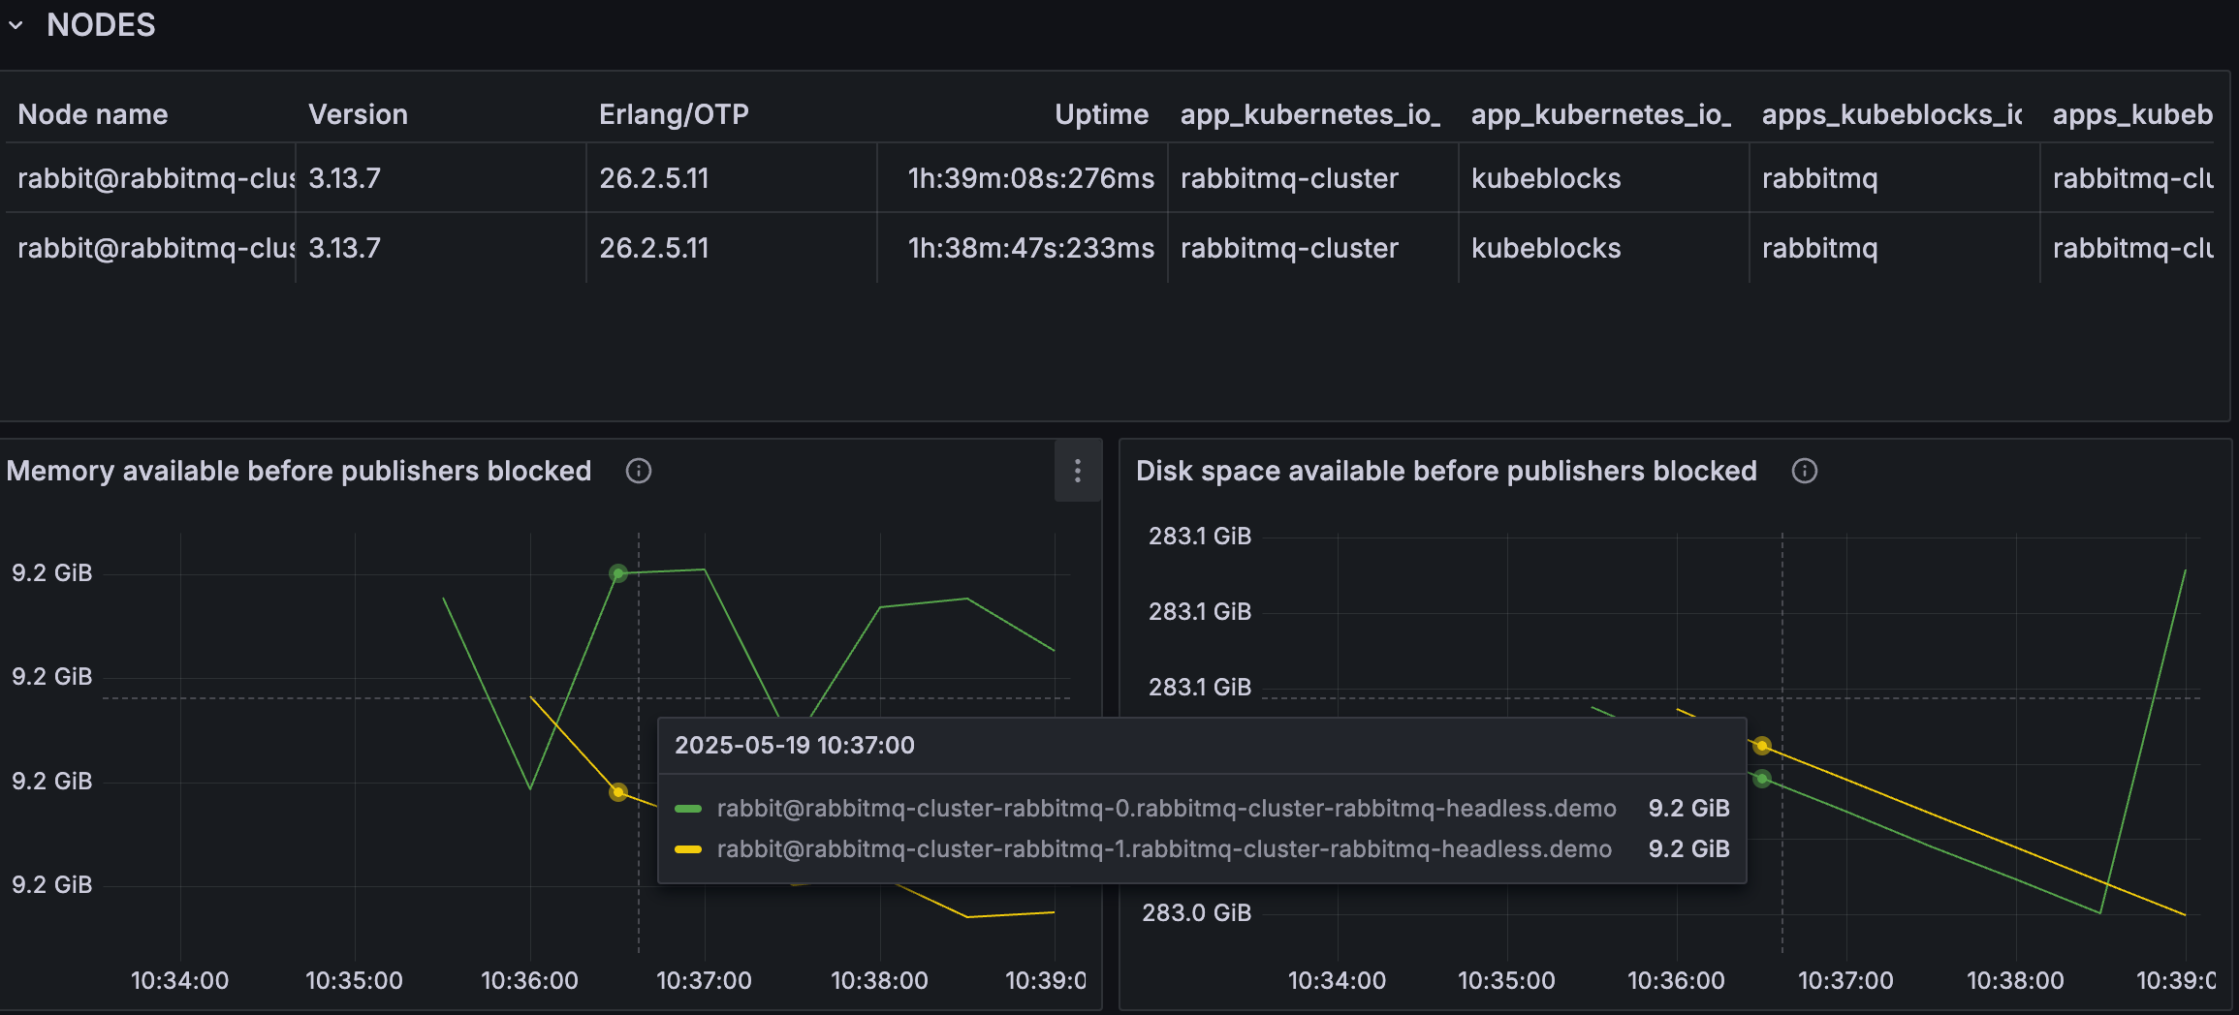Click yellow data point on Memory graph

618,792
